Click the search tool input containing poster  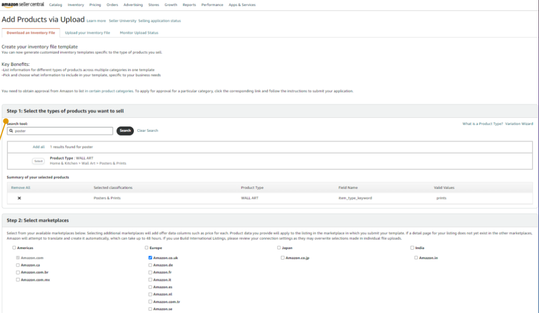pos(63,131)
